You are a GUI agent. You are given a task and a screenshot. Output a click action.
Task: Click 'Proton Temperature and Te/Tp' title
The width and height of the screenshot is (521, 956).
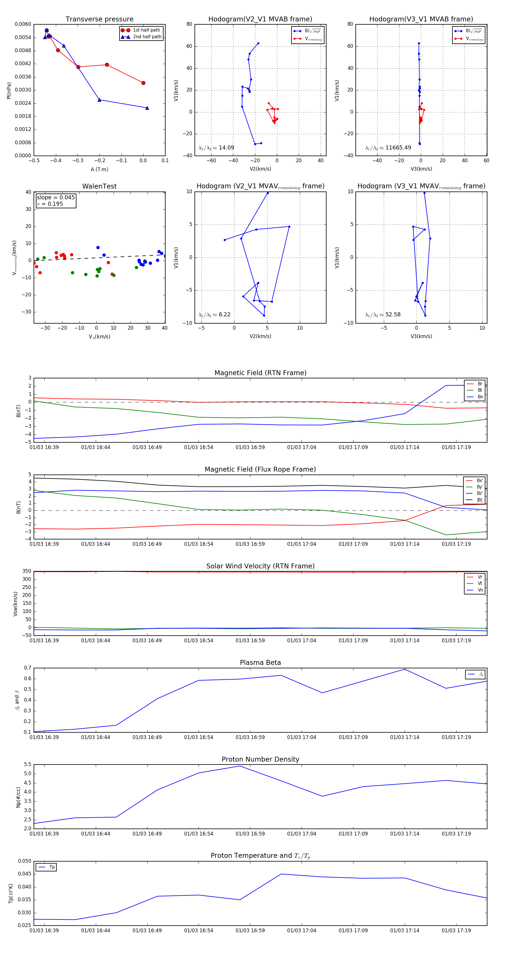click(260, 856)
